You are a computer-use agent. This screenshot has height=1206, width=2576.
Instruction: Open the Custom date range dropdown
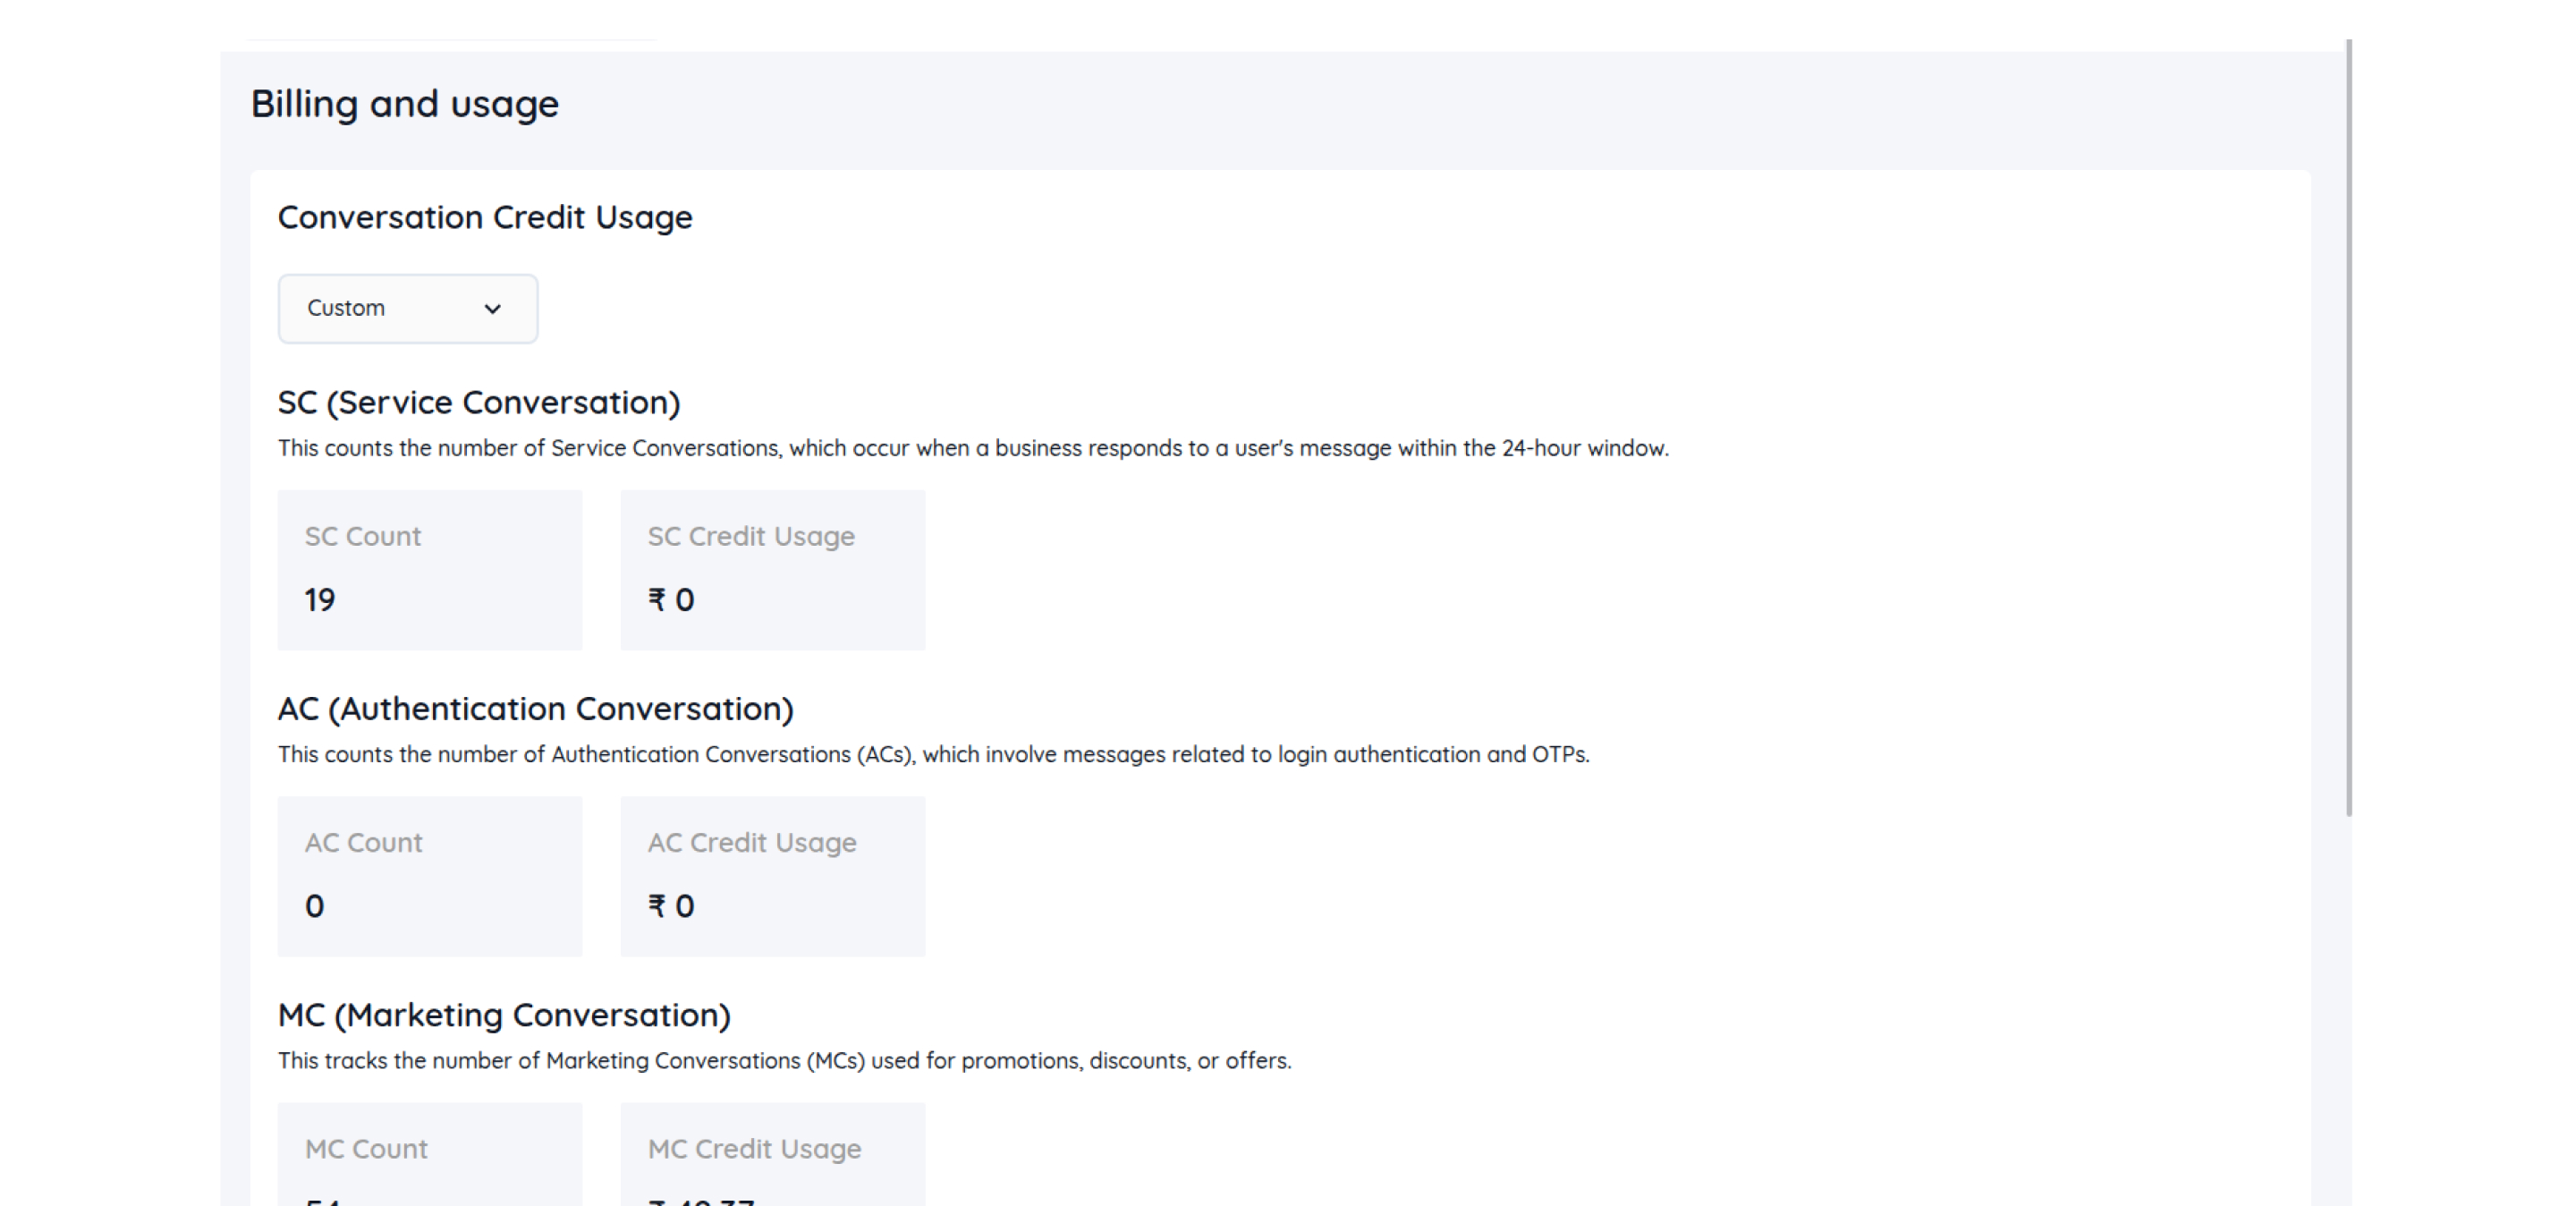406,308
